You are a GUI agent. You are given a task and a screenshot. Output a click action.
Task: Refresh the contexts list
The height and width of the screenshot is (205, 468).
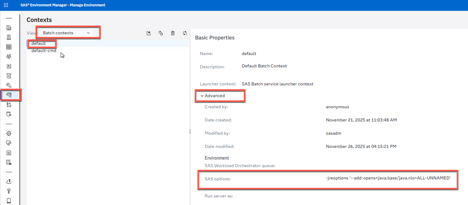[x=185, y=33]
